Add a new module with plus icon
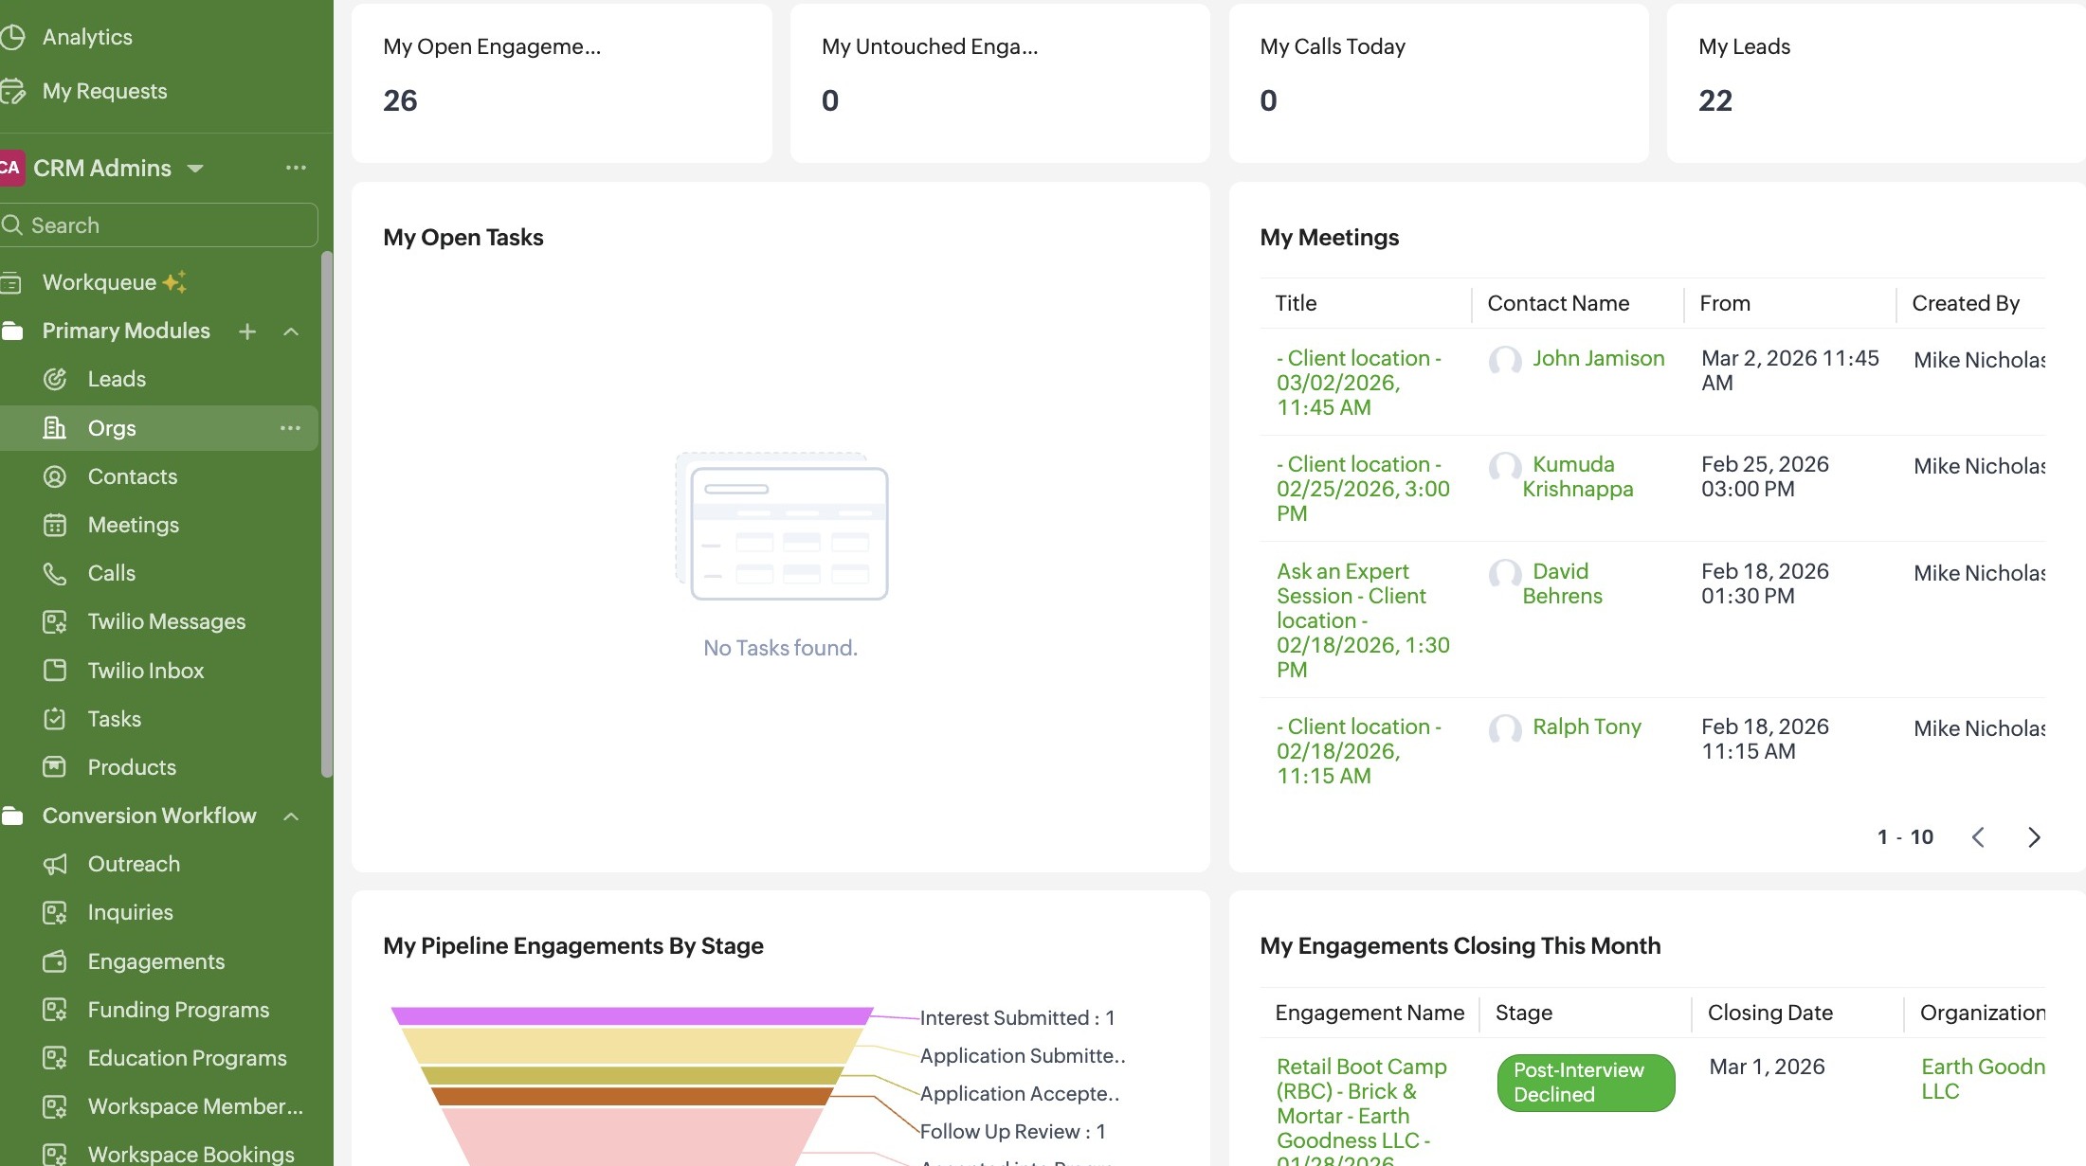The width and height of the screenshot is (2086, 1166). point(247,332)
